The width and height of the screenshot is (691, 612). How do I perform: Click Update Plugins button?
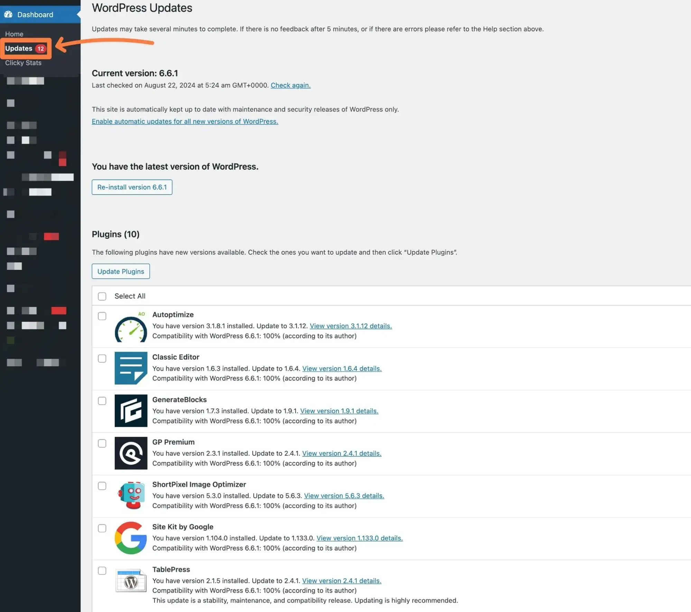[x=121, y=271]
